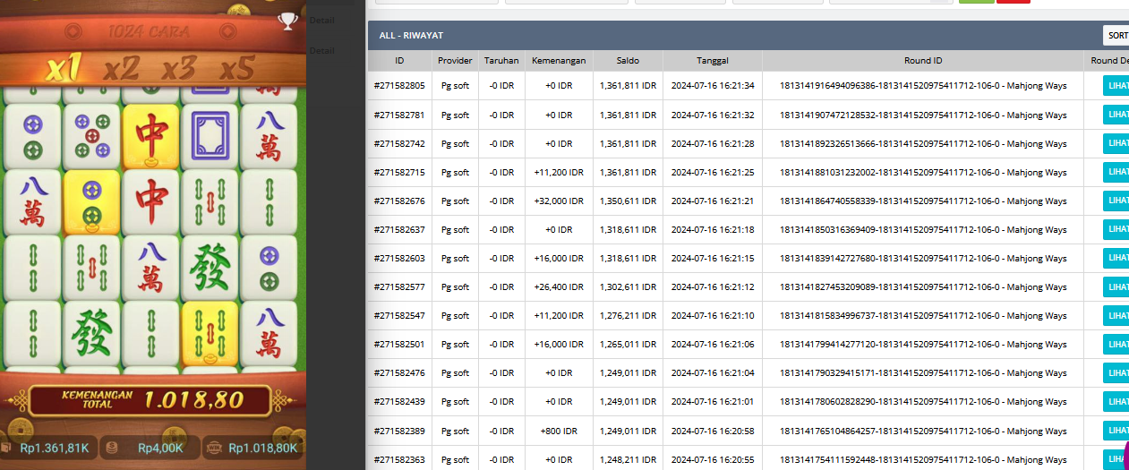
Task: Click the 1,276,211 IDR balance cell
Action: [628, 316]
